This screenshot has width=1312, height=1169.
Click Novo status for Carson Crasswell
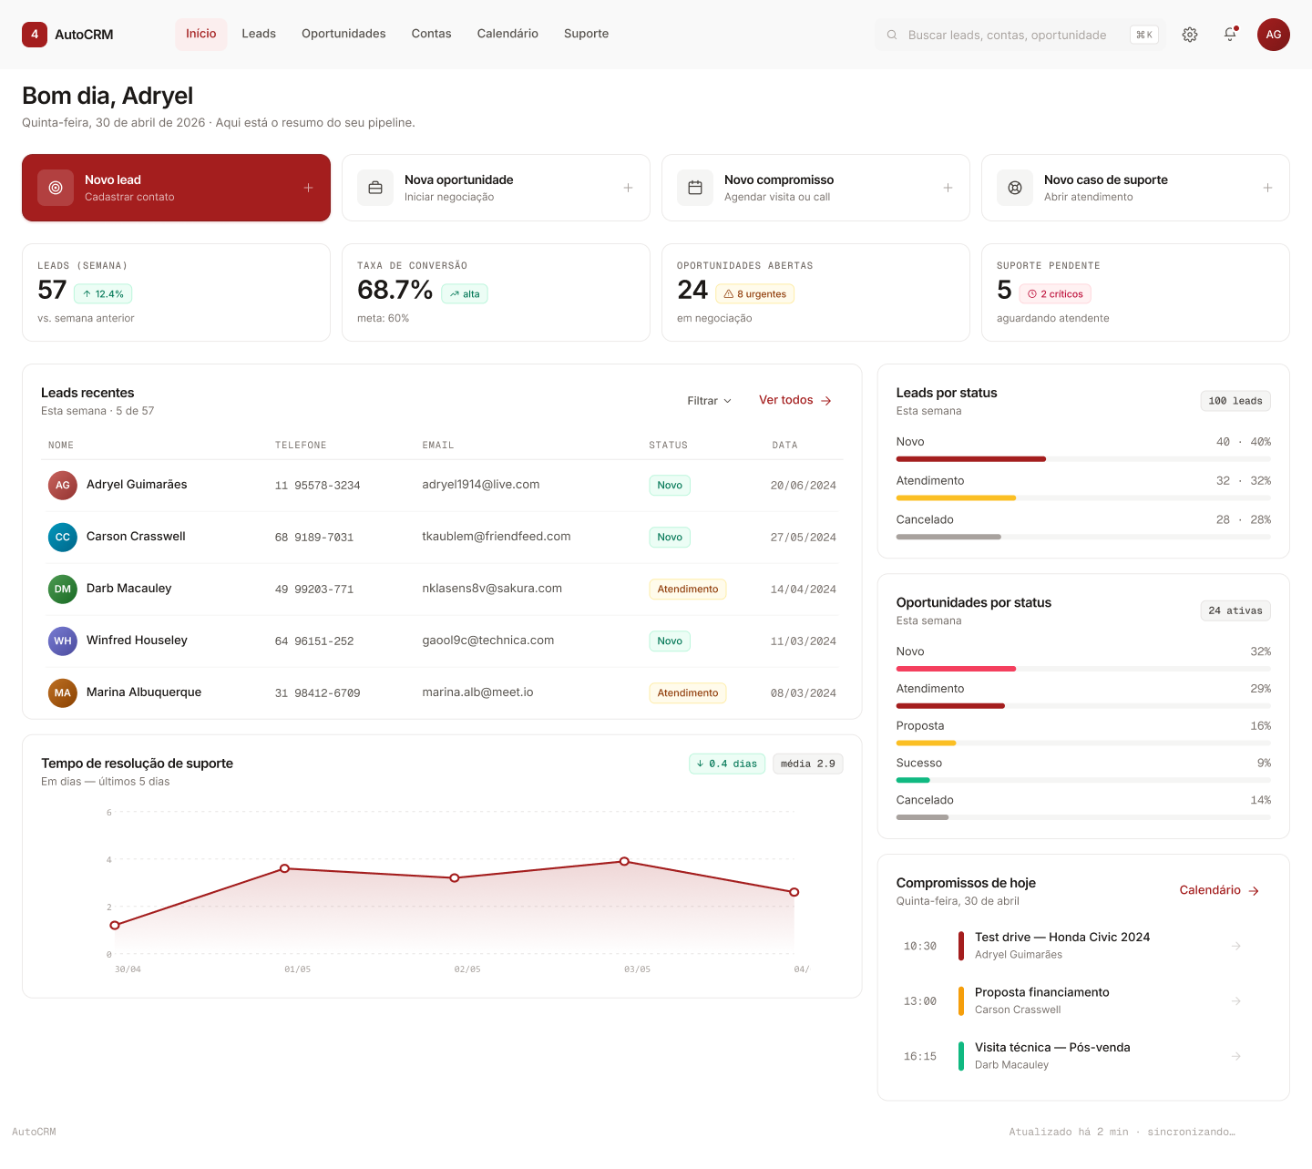(670, 538)
